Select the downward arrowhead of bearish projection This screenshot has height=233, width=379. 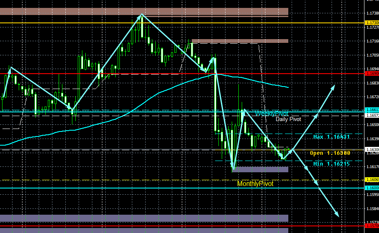pyautogui.click(x=337, y=214)
